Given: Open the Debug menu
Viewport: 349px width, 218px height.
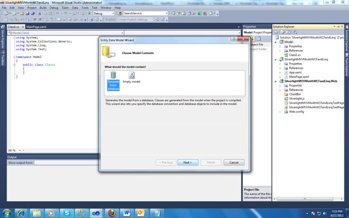Looking at the screenshot, I should point(54,8).
